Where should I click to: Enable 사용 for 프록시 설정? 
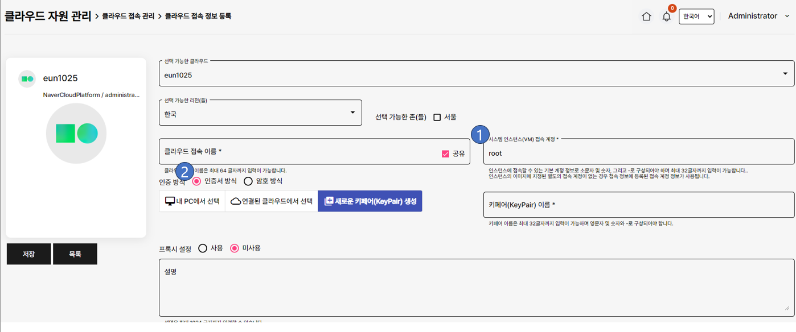[x=203, y=248]
